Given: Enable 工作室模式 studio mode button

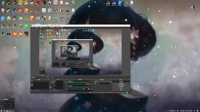Looking at the screenshot, I should 121,87.
